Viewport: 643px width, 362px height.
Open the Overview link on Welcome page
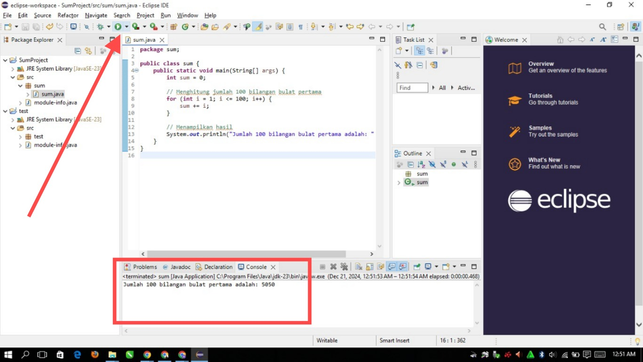[541, 64]
